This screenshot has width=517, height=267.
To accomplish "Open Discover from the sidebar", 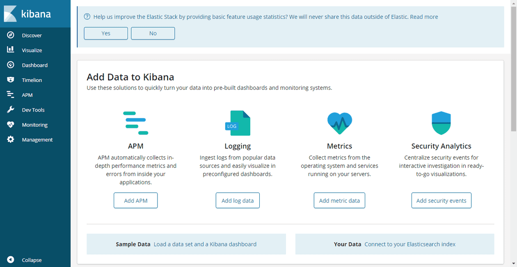I will pyautogui.click(x=31, y=35).
